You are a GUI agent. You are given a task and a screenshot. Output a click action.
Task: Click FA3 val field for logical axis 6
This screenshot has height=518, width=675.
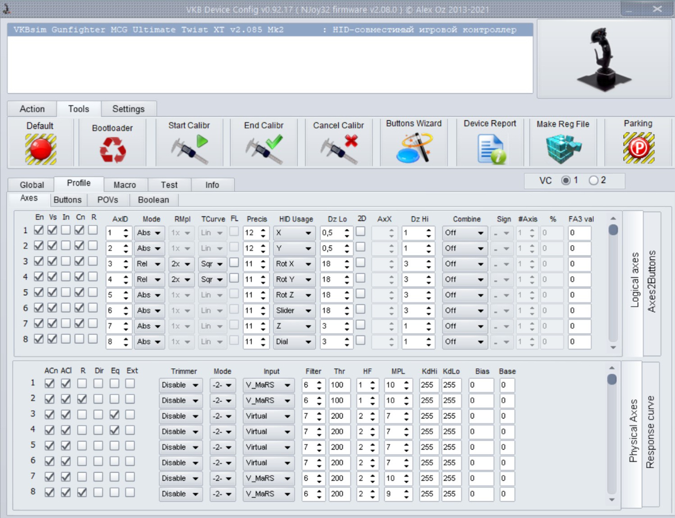pyautogui.click(x=579, y=310)
